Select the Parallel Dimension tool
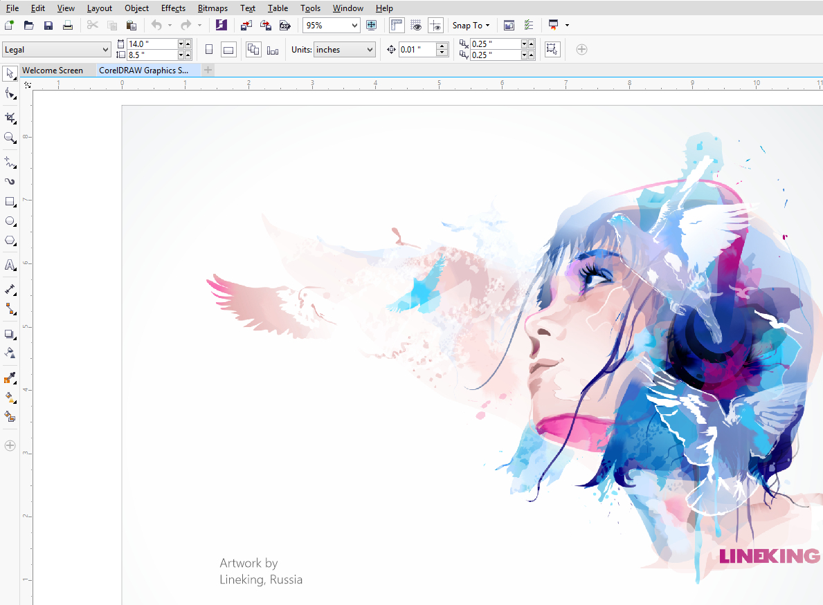Viewport: 823px width, 605px height. point(10,290)
